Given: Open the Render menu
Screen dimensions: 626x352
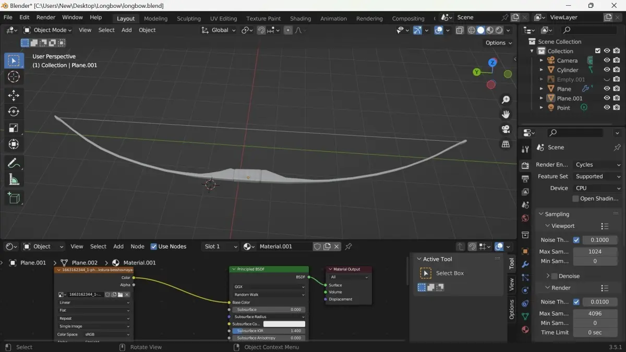Looking at the screenshot, I should [46, 17].
